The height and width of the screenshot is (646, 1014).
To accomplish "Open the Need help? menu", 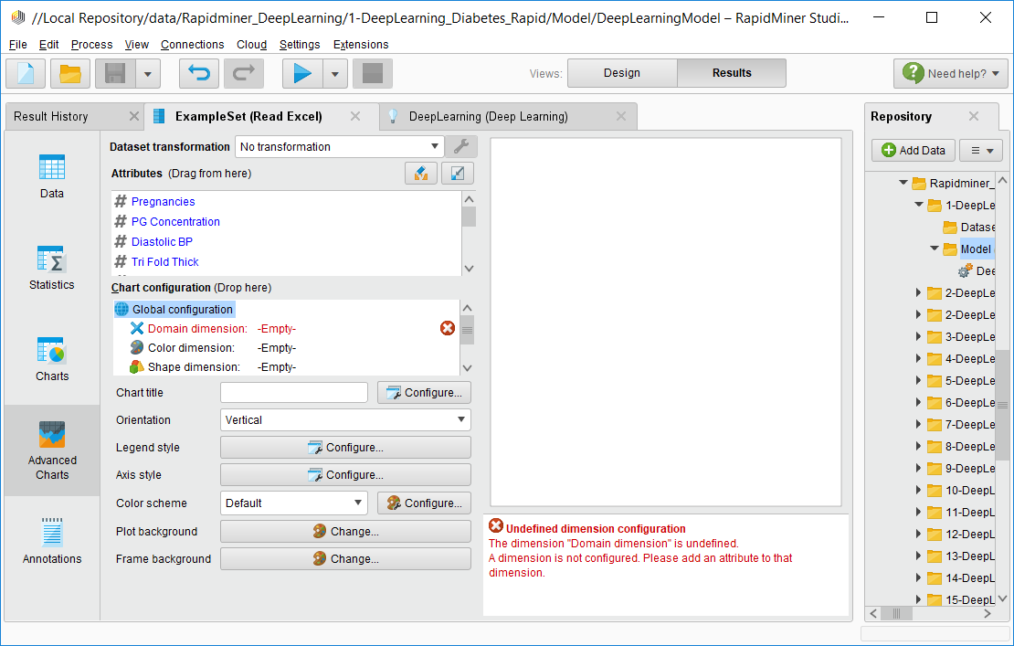I will click(951, 73).
